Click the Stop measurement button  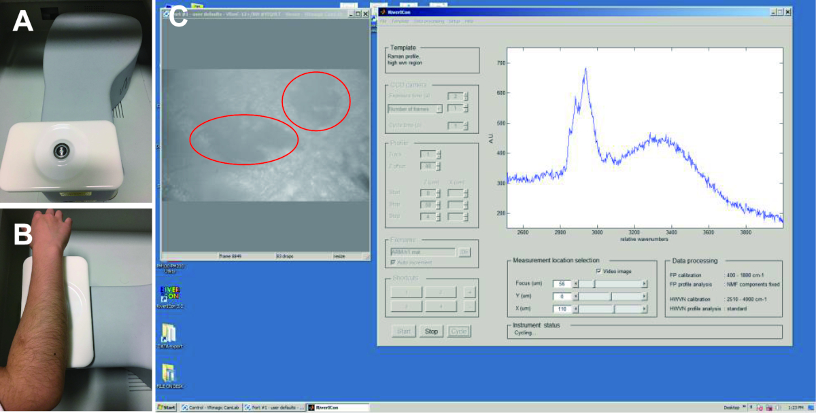[x=431, y=331]
